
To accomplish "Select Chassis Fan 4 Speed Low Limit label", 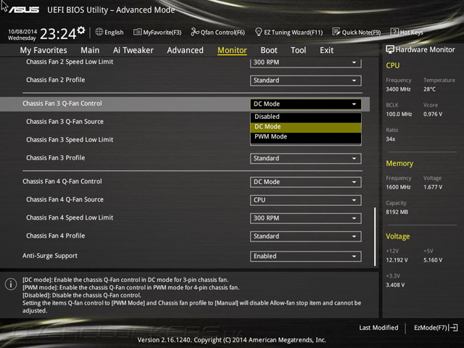I will (70, 217).
